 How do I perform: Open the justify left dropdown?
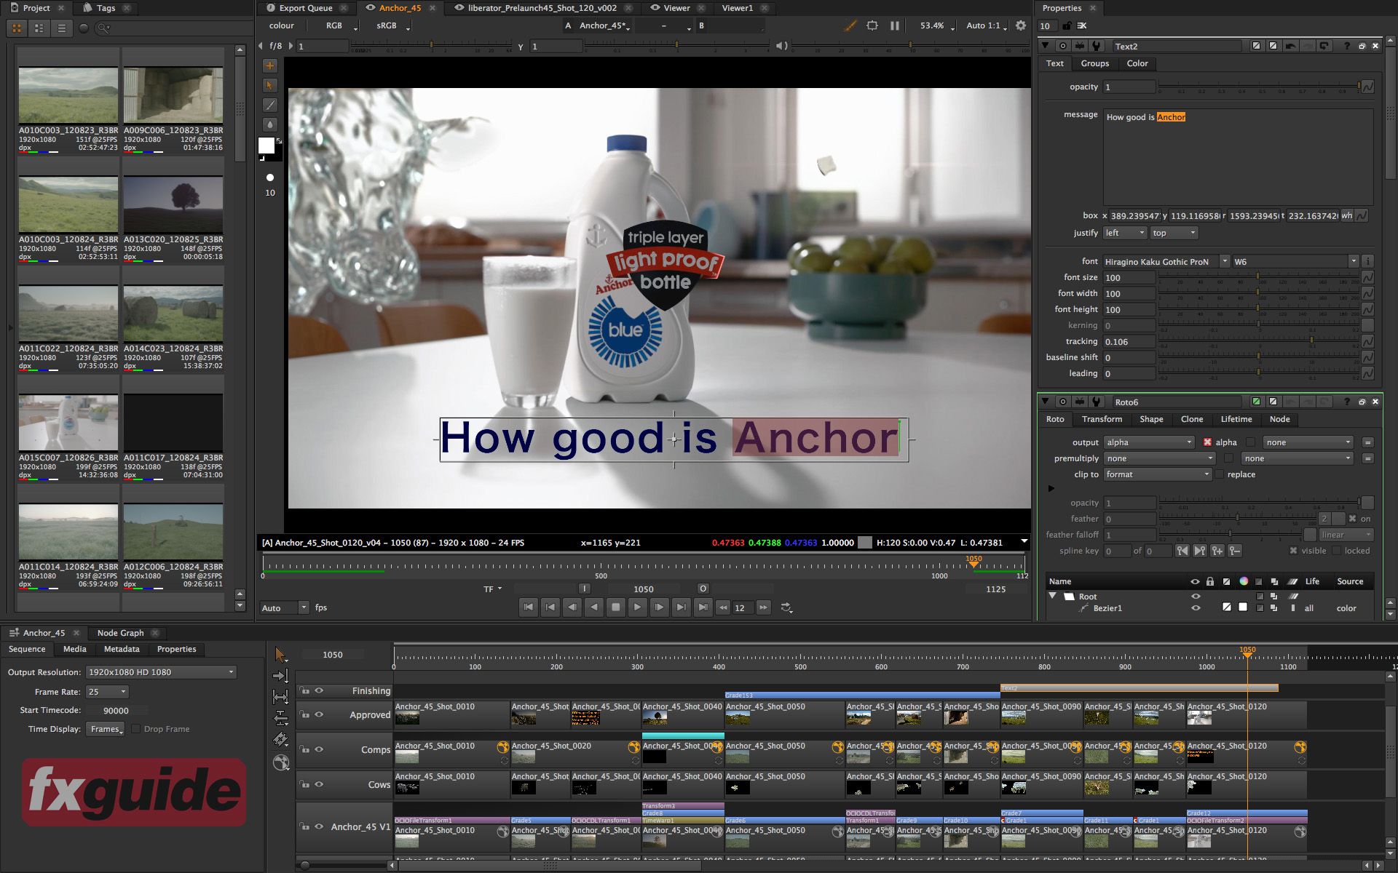1125,233
